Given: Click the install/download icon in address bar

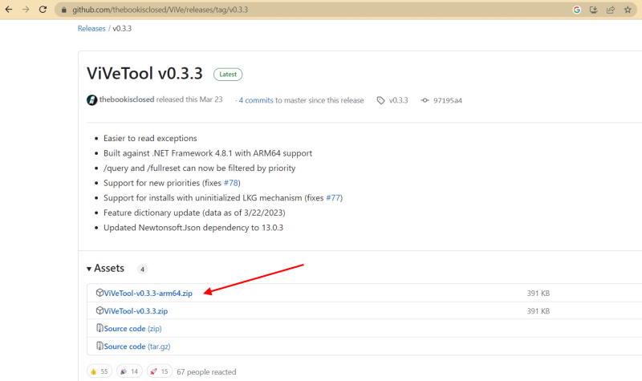Looking at the screenshot, I should click(x=594, y=10).
